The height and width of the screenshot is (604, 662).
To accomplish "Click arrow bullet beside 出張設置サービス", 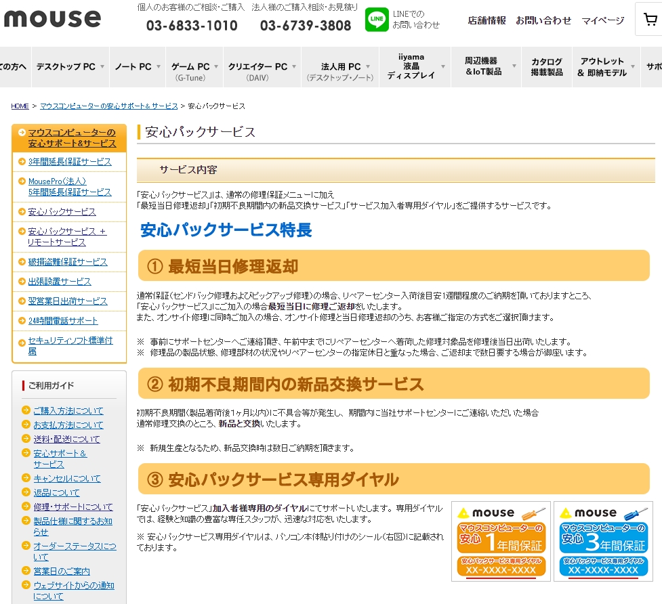I will click(x=22, y=281).
